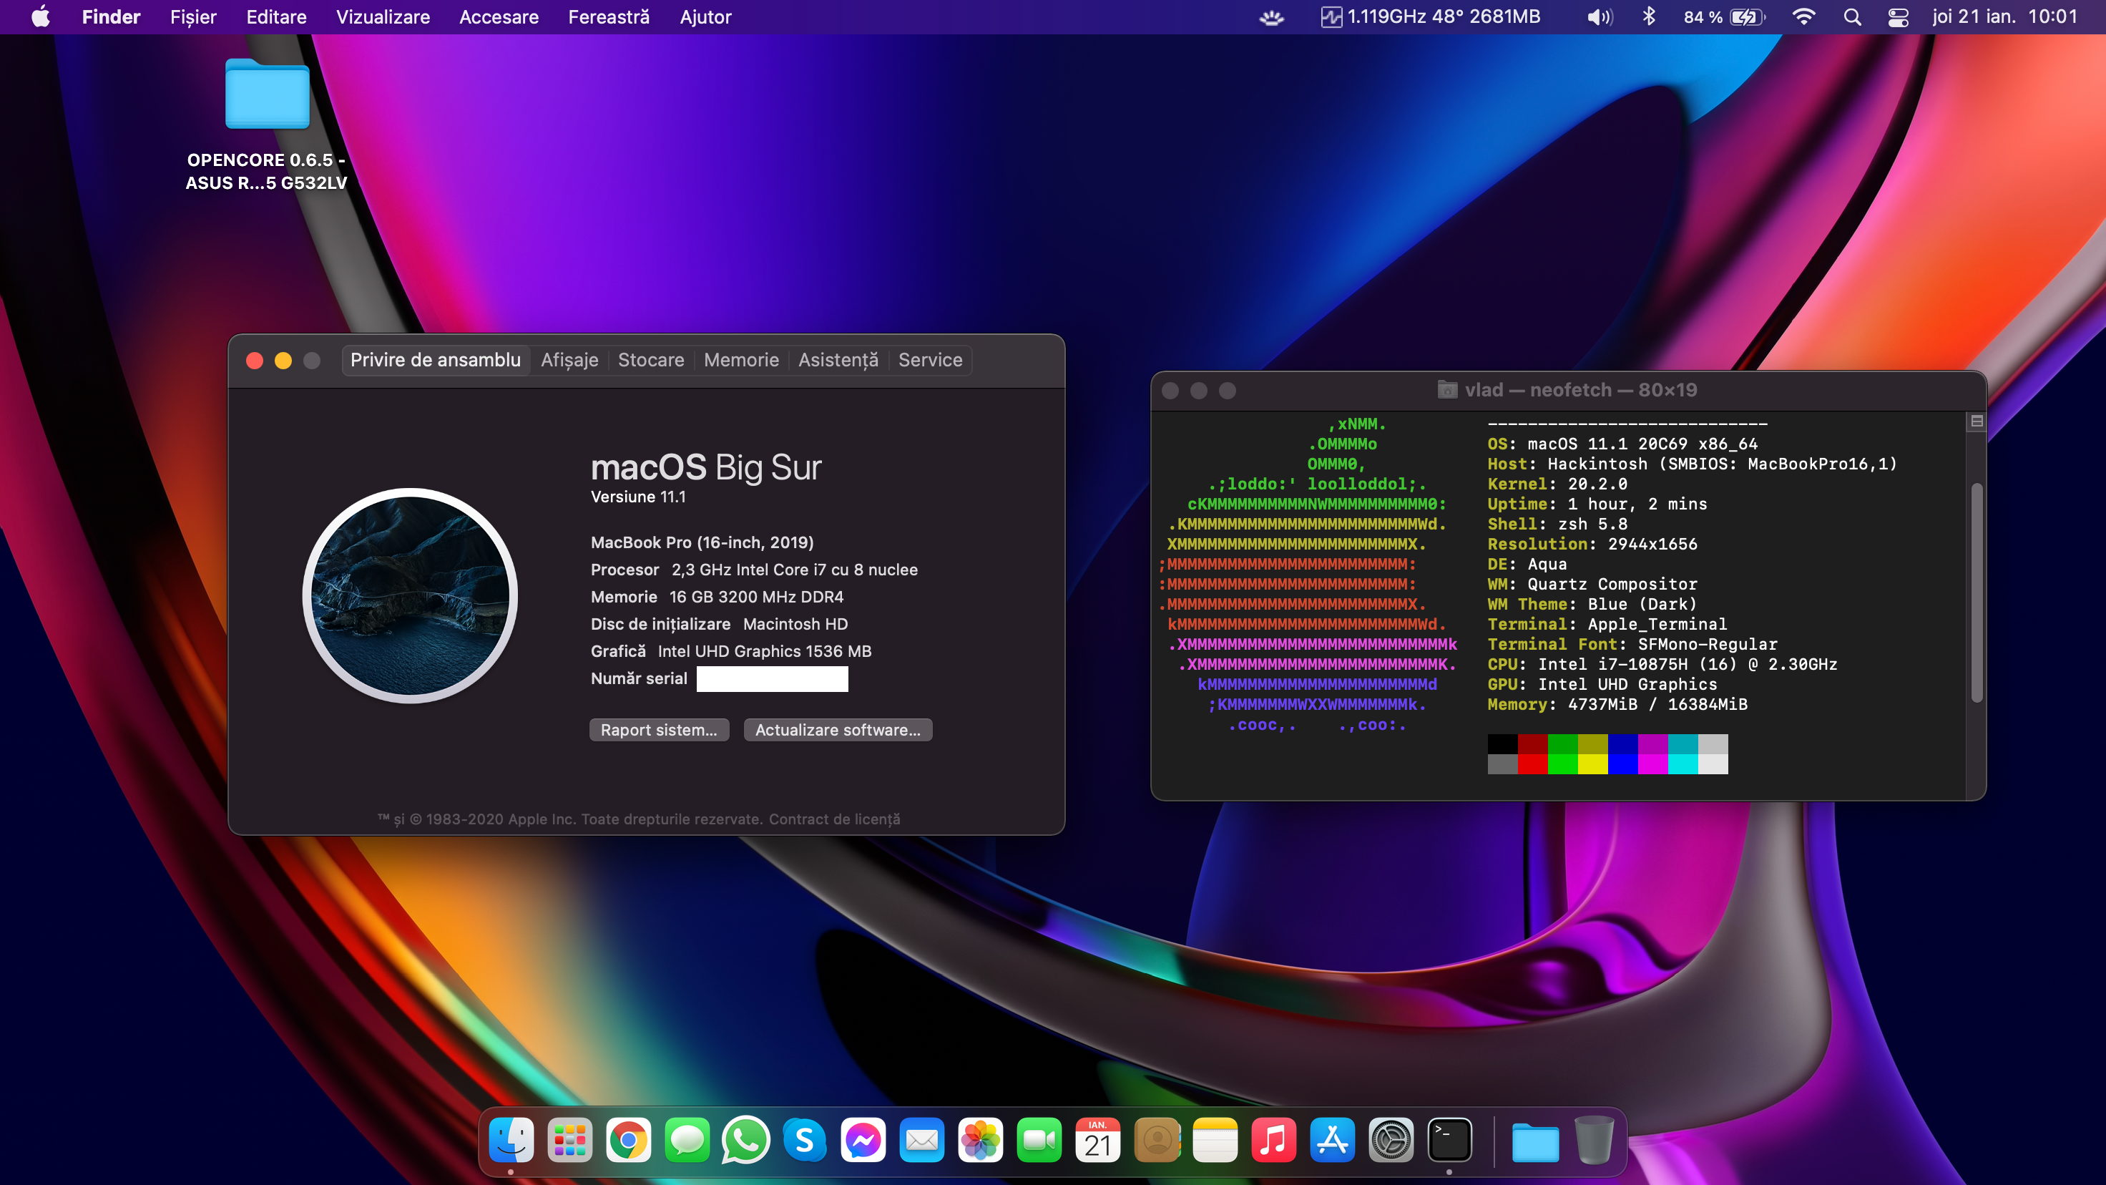The width and height of the screenshot is (2106, 1185).
Task: Open Contacts app in the Dock
Action: 1157,1139
